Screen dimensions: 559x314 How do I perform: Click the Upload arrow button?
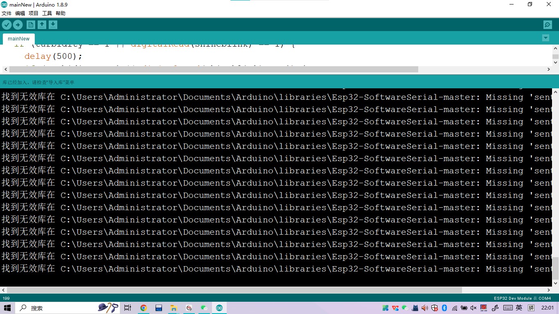[x=18, y=25]
